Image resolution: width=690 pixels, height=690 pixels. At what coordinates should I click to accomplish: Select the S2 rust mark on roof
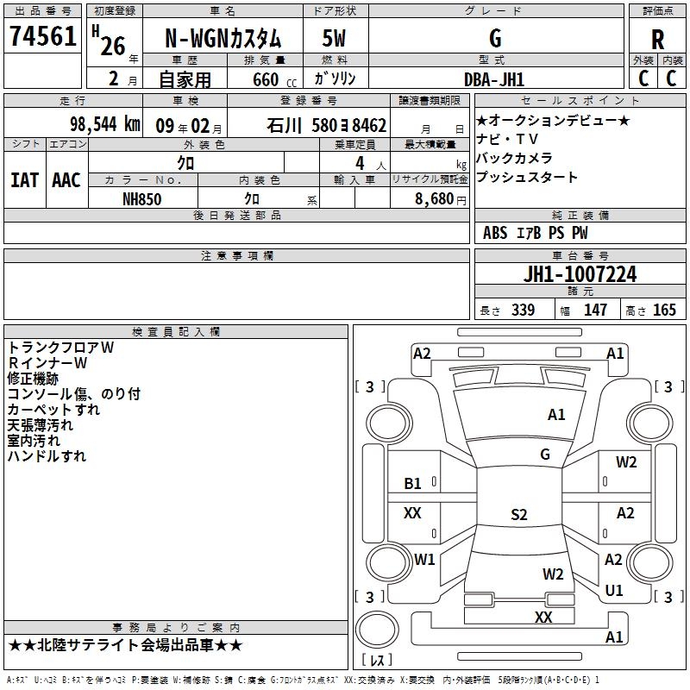pyautogui.click(x=518, y=515)
